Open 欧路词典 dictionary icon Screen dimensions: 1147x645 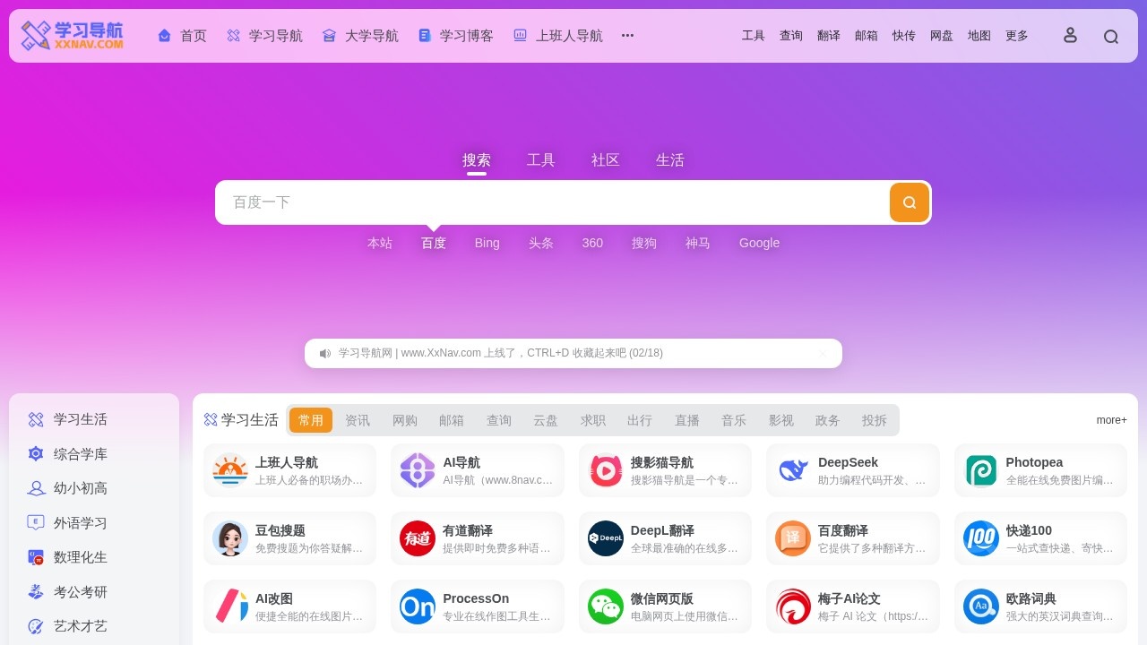pyautogui.click(x=980, y=606)
